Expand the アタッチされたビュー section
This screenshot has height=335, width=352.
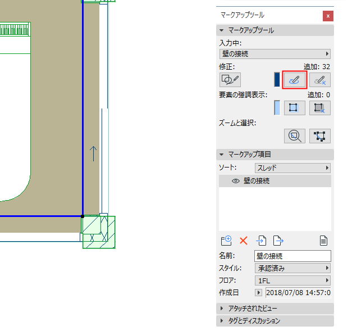275,309
